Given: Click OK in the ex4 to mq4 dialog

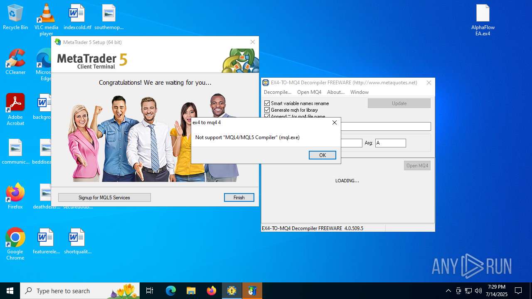Looking at the screenshot, I should point(323,155).
